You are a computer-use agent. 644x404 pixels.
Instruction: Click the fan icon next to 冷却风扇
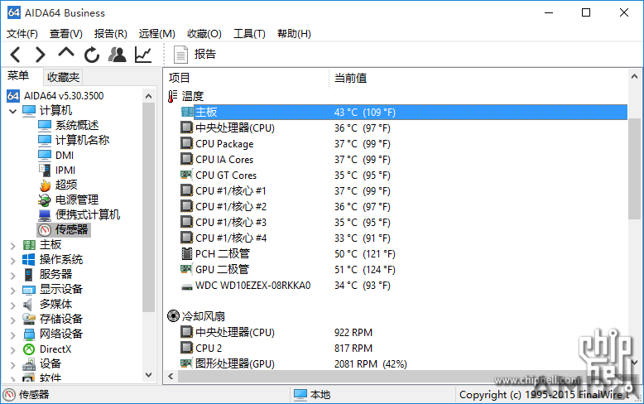pos(173,316)
